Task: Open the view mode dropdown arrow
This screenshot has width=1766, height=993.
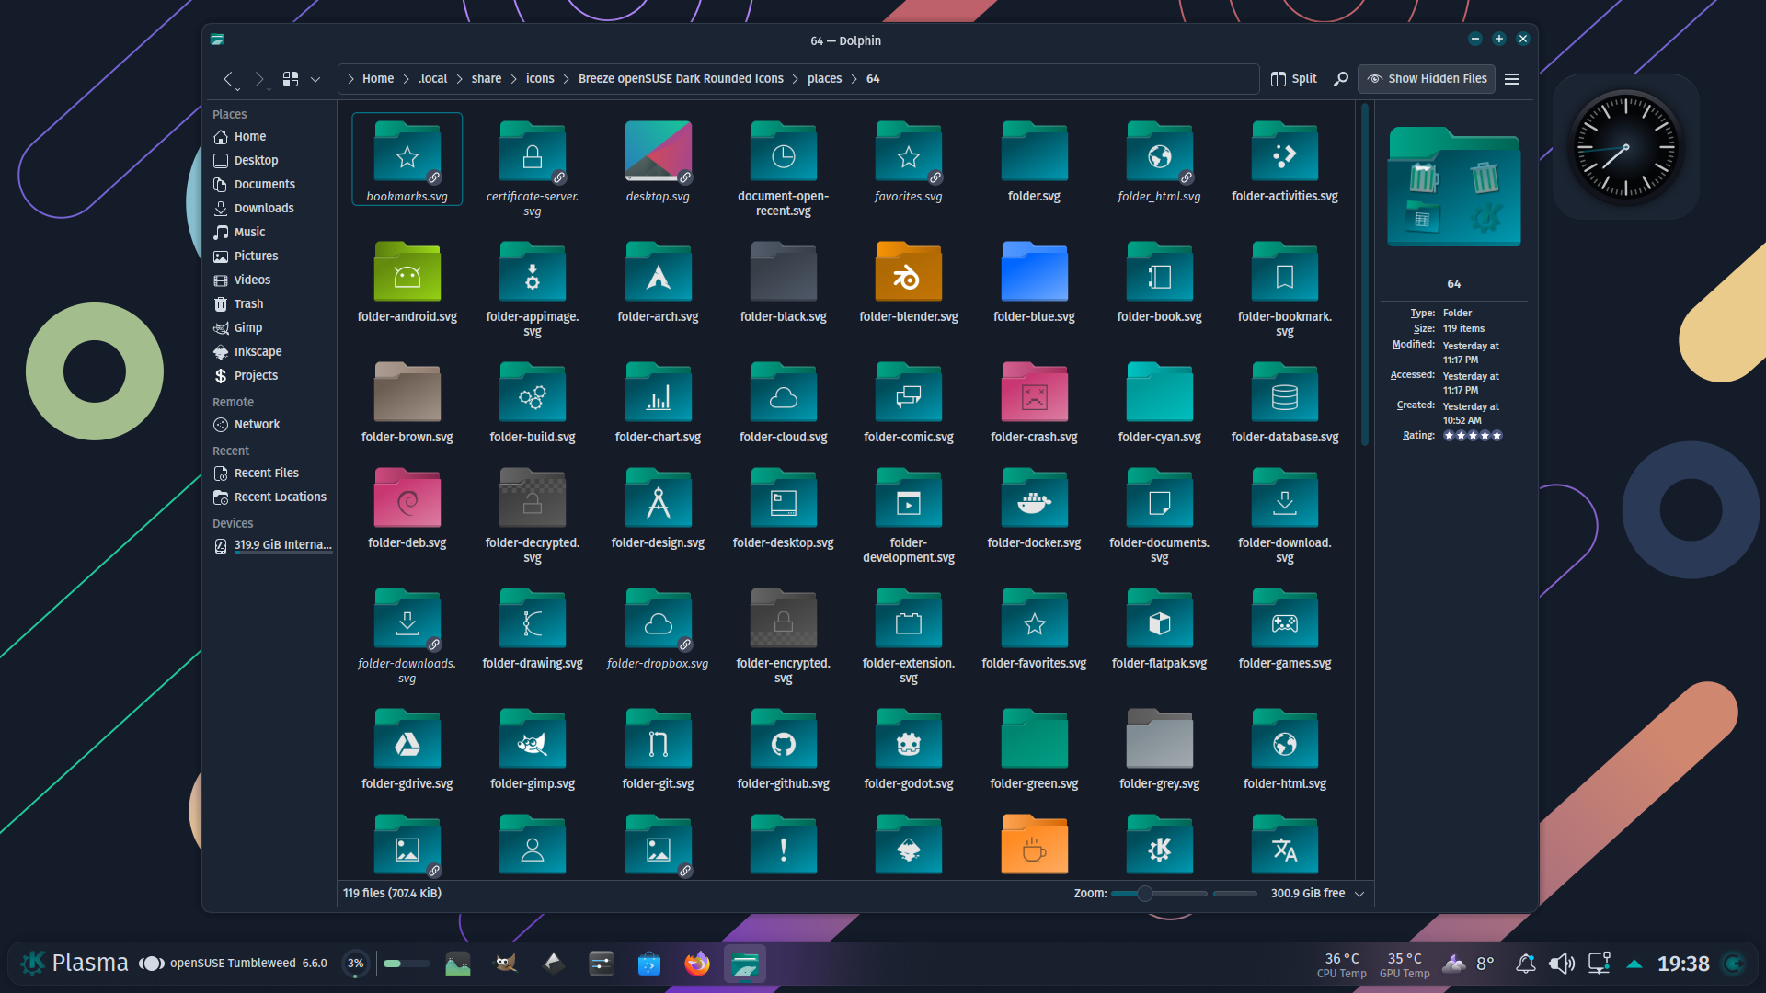Action: [315, 79]
